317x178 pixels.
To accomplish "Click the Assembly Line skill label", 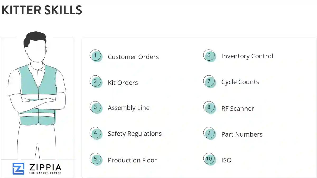I will 129,108.
